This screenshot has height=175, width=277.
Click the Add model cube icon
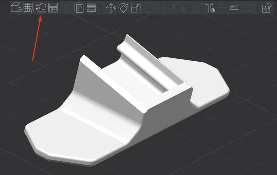click(16, 8)
